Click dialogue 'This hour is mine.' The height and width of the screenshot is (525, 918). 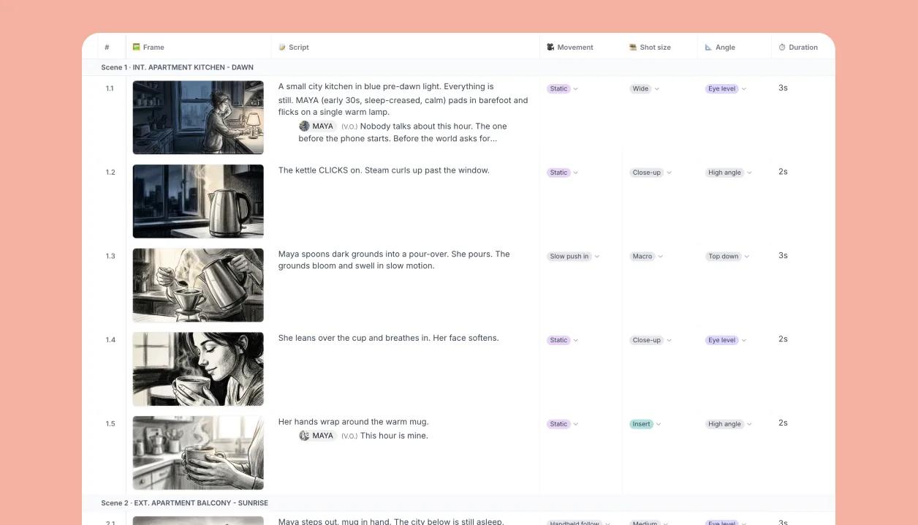click(x=394, y=436)
